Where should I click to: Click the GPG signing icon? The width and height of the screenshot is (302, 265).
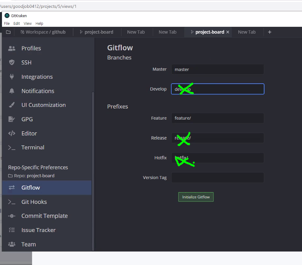coord(12,119)
